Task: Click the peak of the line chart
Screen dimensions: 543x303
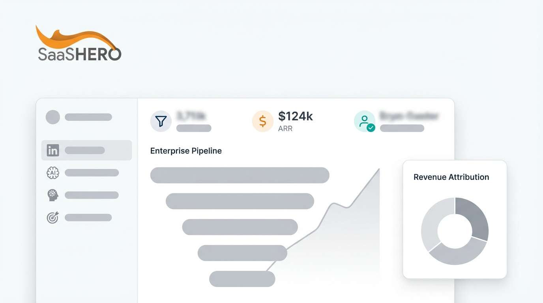Action: [x=379, y=169]
